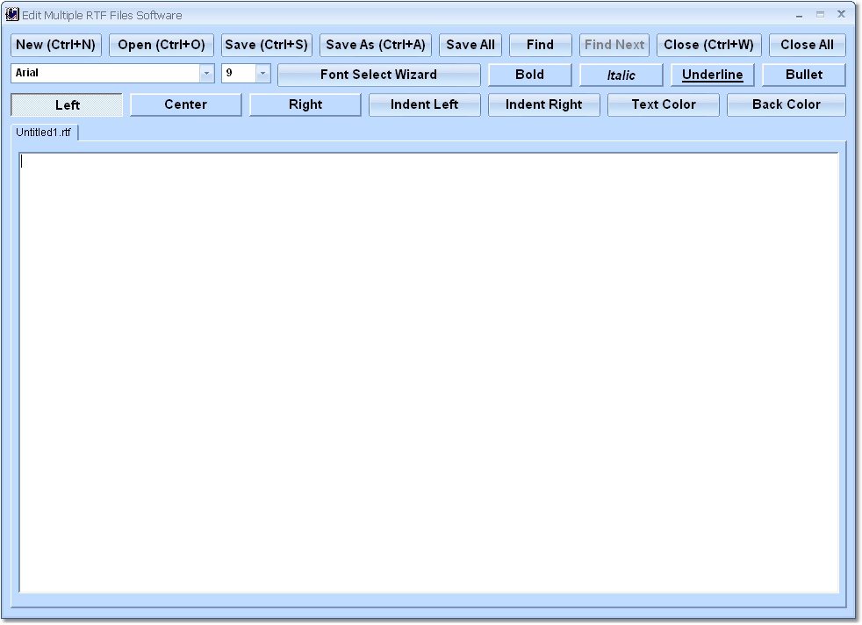Select Right alignment

pyautogui.click(x=305, y=105)
